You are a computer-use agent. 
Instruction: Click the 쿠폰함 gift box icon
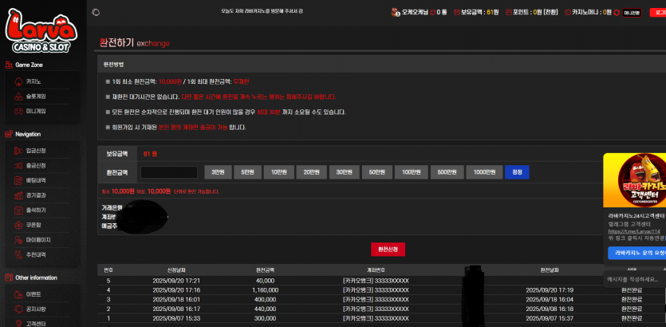click(18, 225)
